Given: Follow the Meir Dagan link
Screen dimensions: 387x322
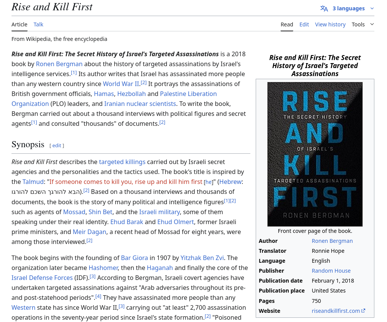Looking at the screenshot, I should click(x=89, y=232).
